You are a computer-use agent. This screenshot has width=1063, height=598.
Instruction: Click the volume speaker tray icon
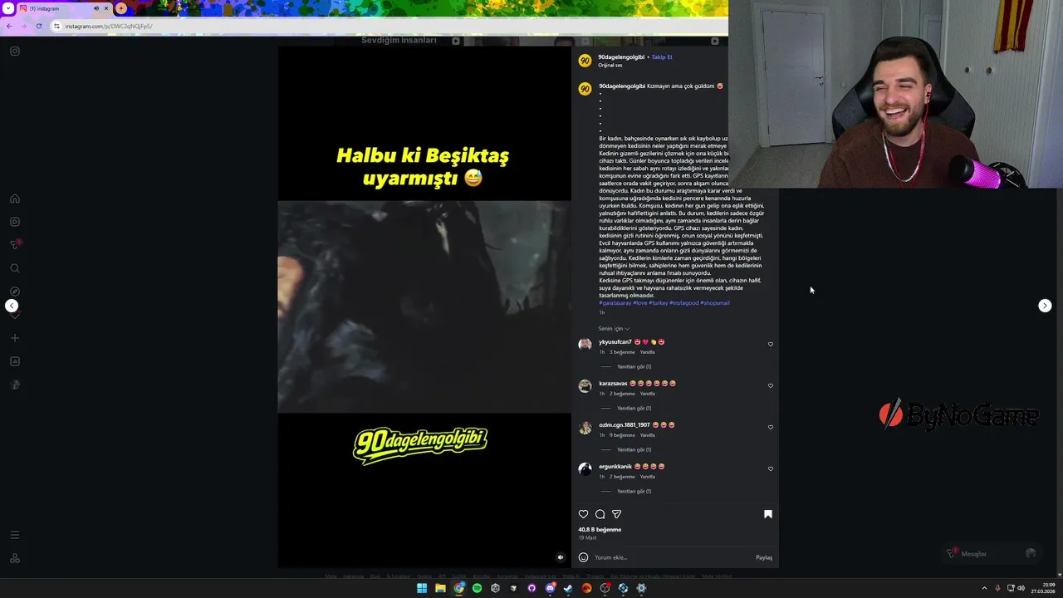pos(1021,588)
